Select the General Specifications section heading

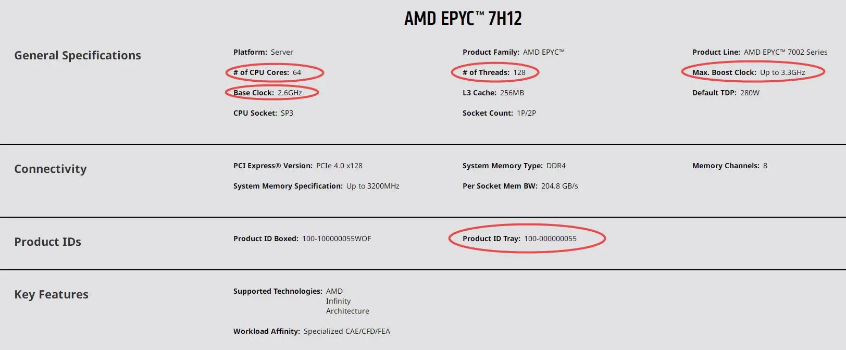pos(78,55)
